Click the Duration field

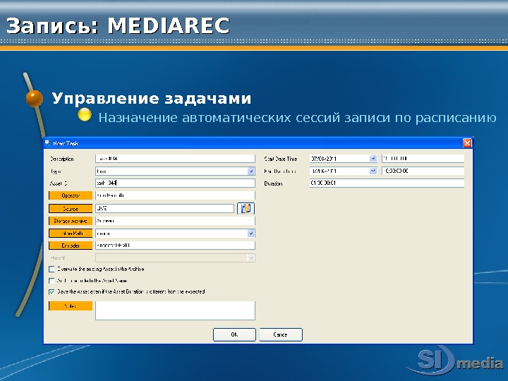[x=387, y=183]
